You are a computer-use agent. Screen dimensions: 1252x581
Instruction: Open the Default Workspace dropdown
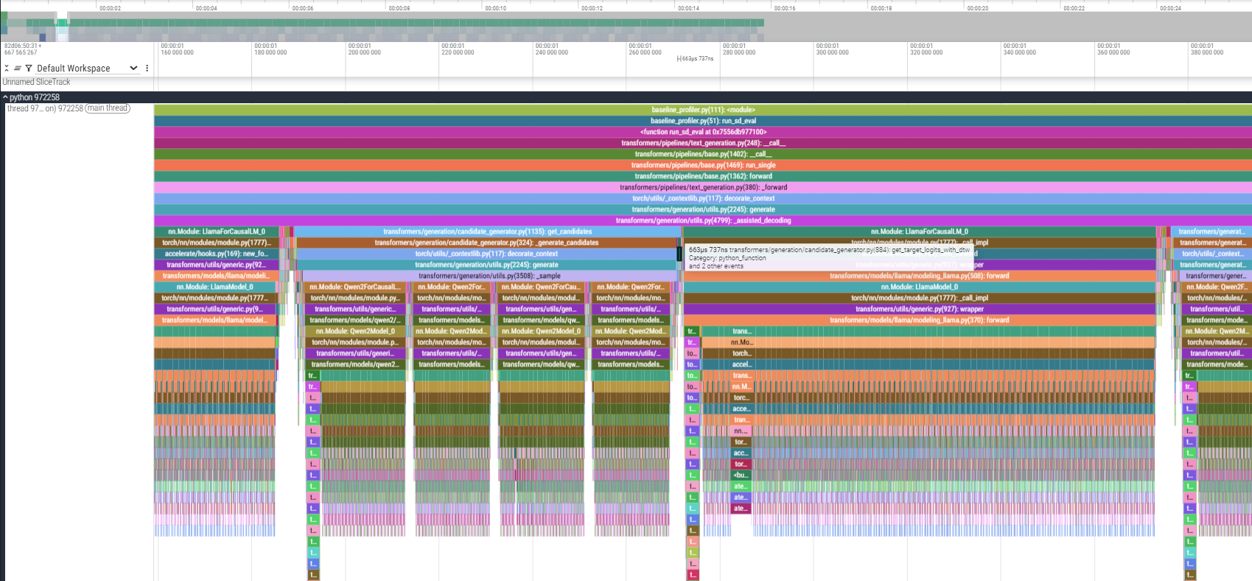(x=87, y=68)
